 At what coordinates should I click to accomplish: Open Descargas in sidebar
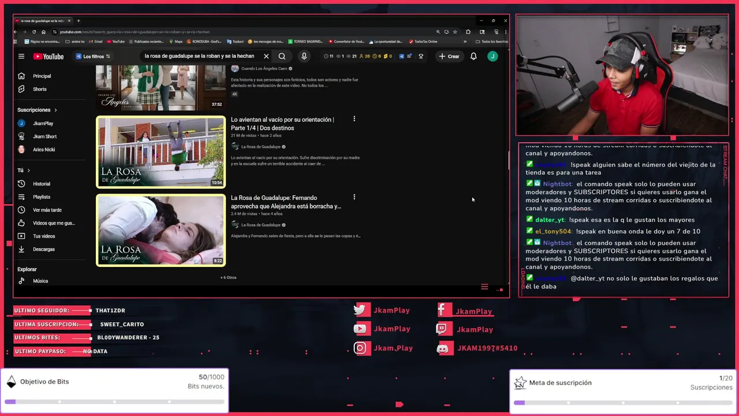44,250
